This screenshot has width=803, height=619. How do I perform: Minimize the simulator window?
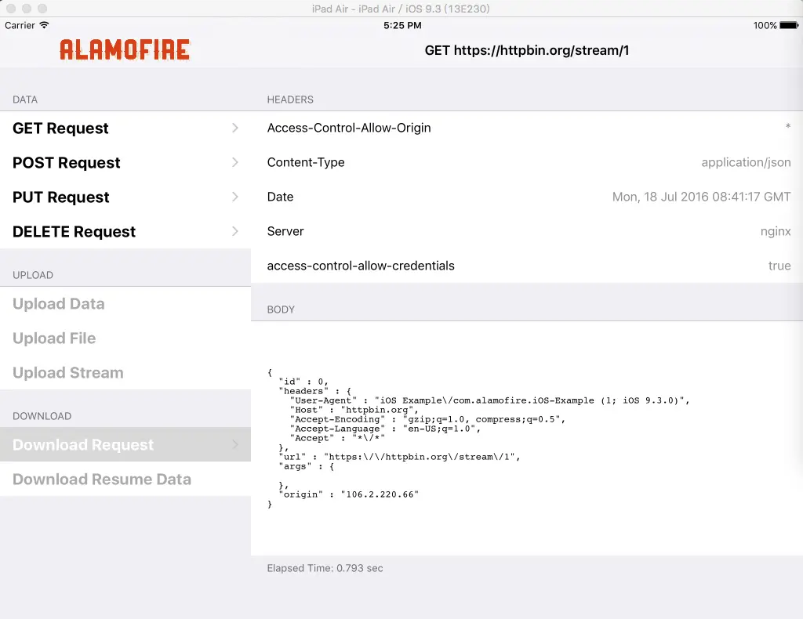coord(27,9)
